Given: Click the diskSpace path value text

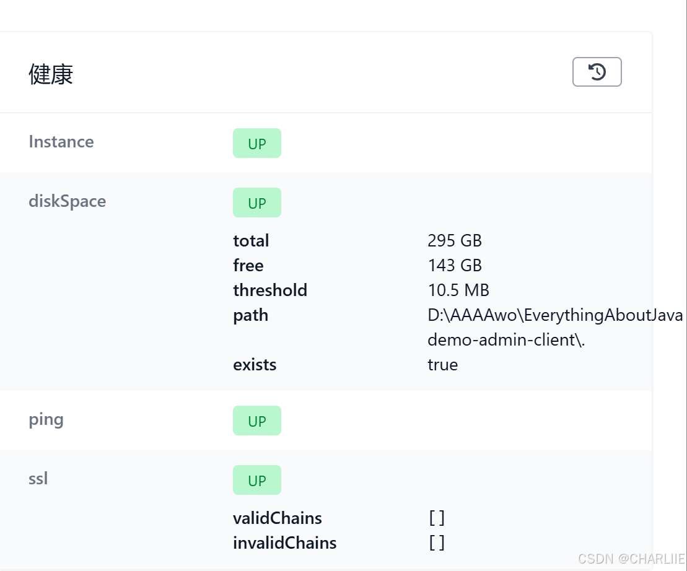Looking at the screenshot, I should 554,315.
